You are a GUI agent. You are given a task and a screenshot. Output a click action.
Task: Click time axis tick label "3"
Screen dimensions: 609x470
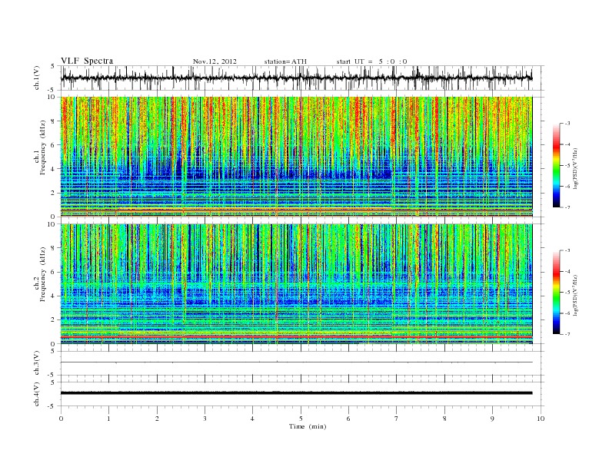point(205,419)
